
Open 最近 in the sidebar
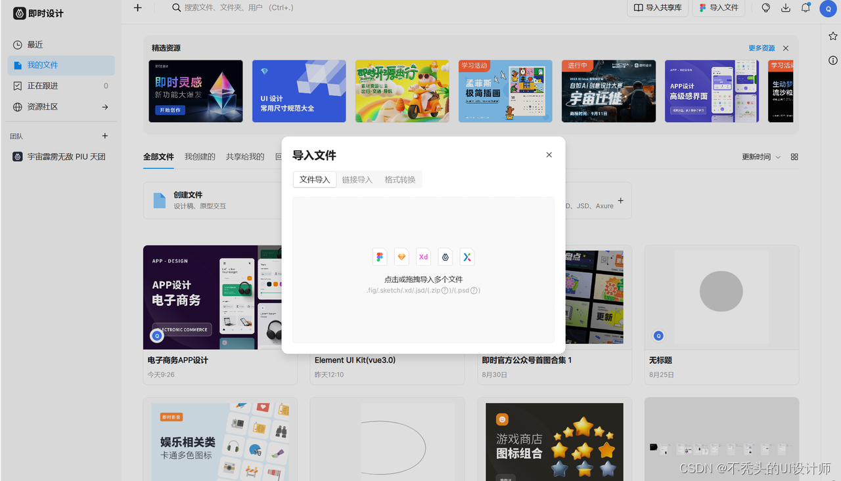pyautogui.click(x=61, y=45)
